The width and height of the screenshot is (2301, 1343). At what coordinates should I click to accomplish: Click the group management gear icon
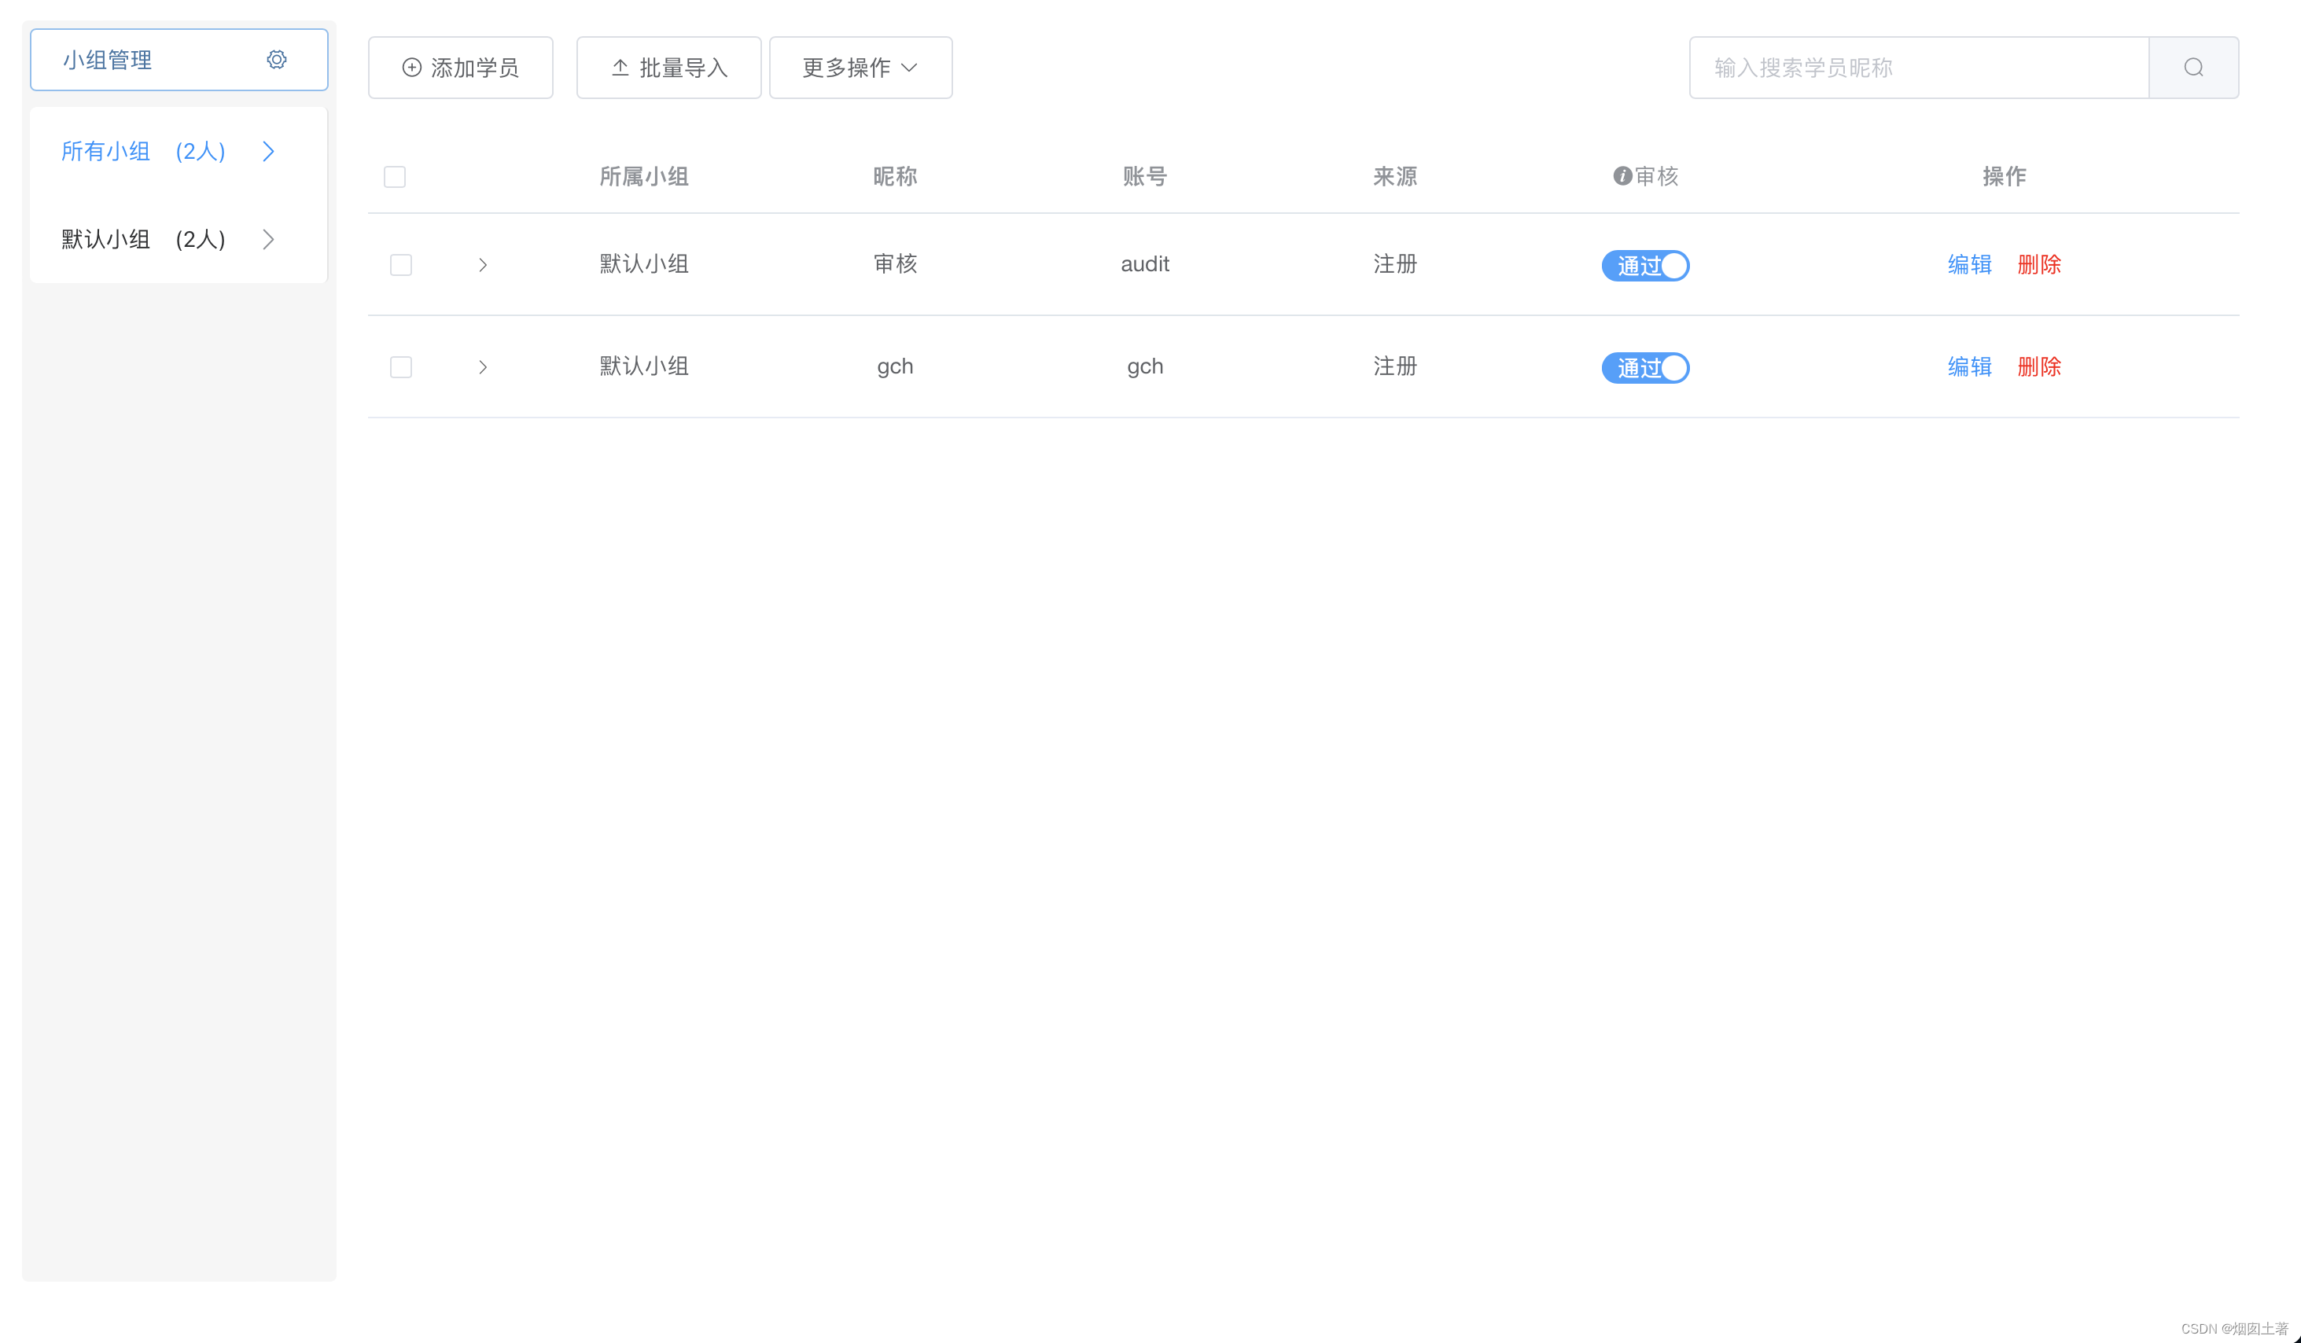277,61
